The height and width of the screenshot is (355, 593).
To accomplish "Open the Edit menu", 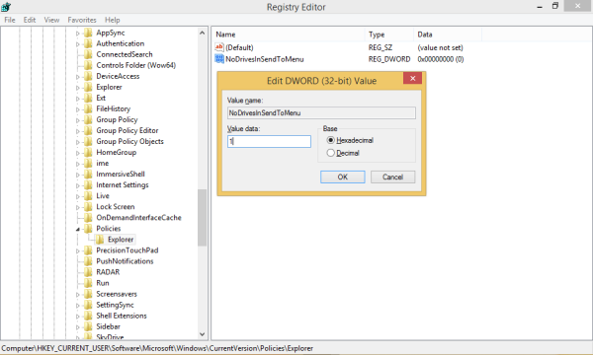I will point(29,20).
